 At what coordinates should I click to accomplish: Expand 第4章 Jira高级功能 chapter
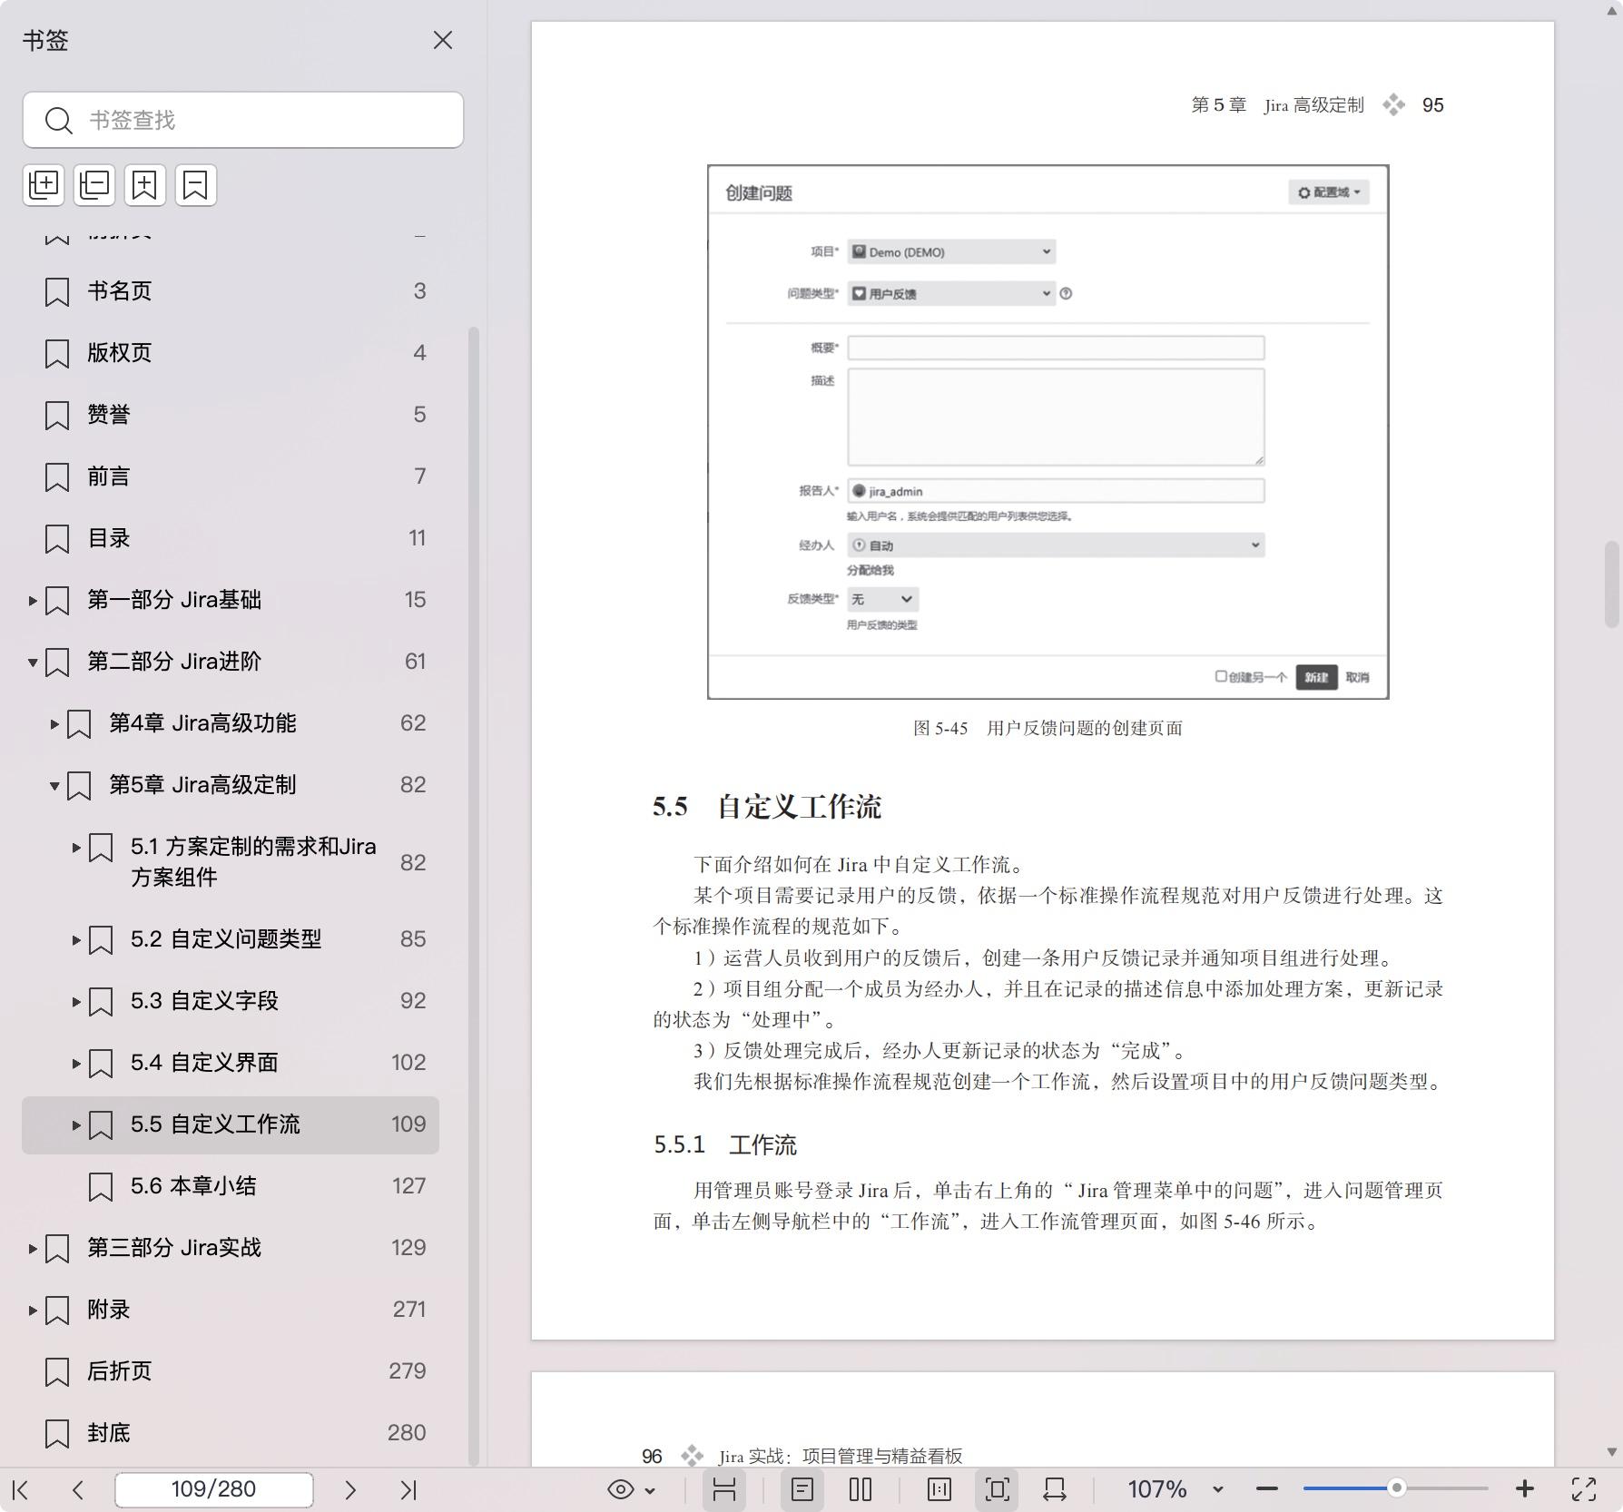pyautogui.click(x=54, y=723)
